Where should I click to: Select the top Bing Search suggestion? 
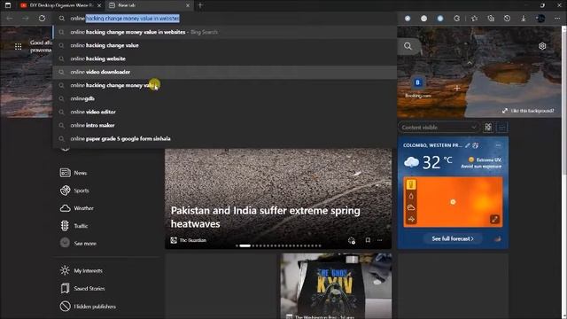click(225, 32)
